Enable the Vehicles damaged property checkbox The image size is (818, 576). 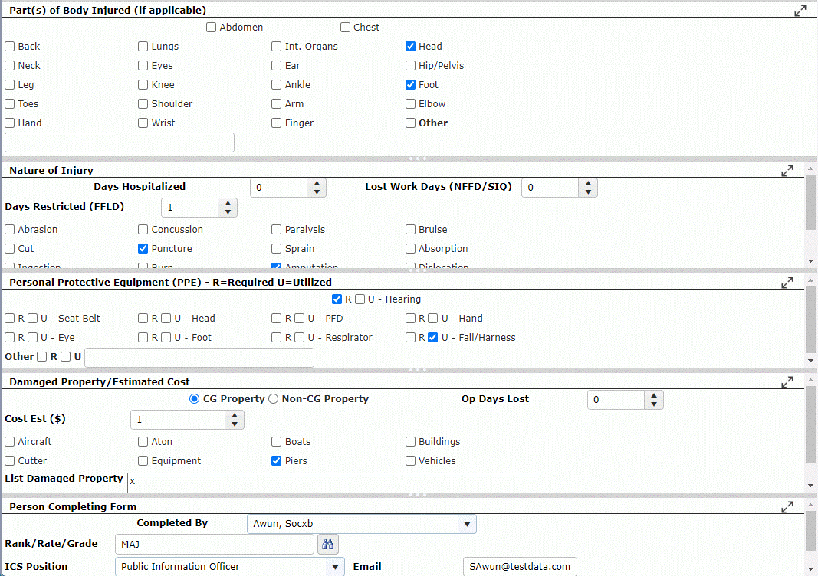coord(411,461)
